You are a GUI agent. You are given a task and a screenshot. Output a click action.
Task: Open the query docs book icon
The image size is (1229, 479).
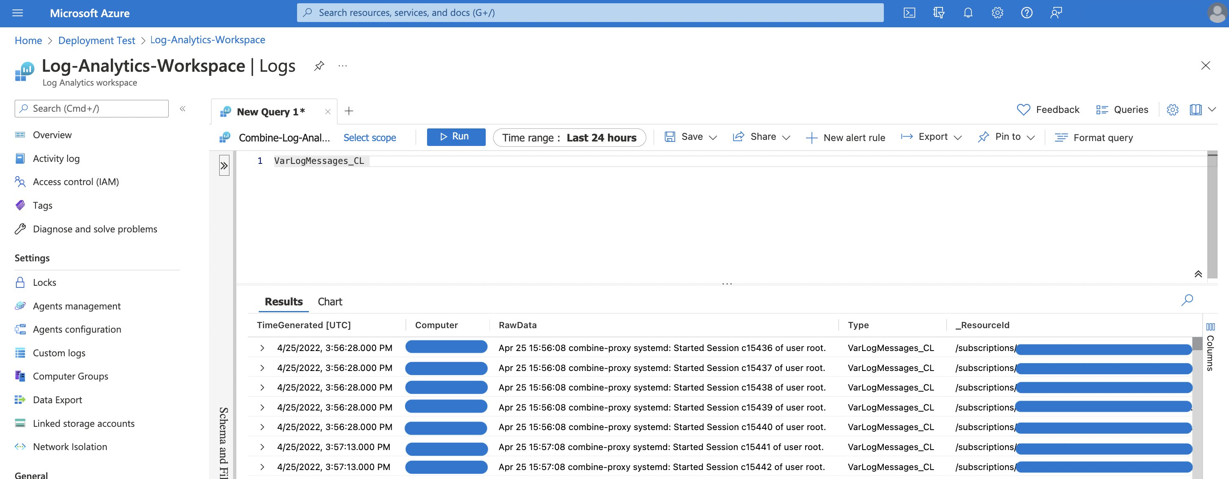coord(1195,110)
